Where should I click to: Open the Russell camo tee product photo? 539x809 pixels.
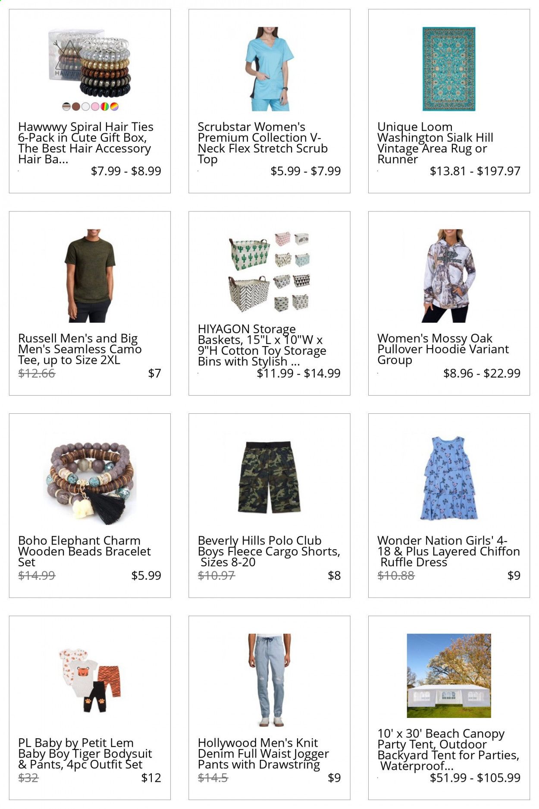point(90,275)
